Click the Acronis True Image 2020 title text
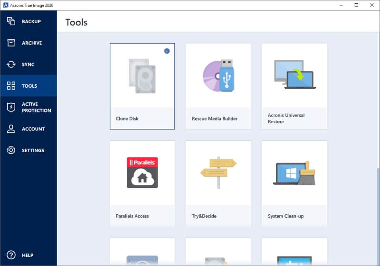The image size is (380, 266). (x=32, y=5)
